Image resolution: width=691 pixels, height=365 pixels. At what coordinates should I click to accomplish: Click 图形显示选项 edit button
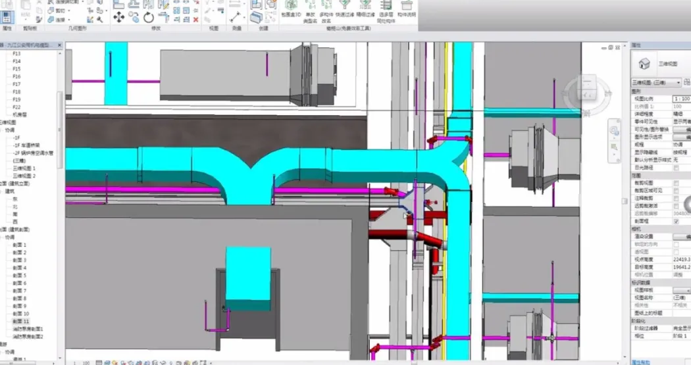click(682, 137)
